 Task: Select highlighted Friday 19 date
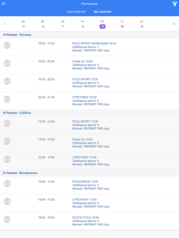pos(103,26)
